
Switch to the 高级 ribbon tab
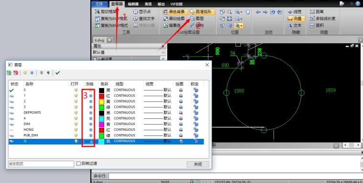coord(148,4)
